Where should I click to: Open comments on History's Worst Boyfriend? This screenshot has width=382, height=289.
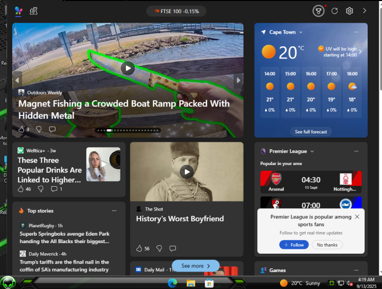172,248
